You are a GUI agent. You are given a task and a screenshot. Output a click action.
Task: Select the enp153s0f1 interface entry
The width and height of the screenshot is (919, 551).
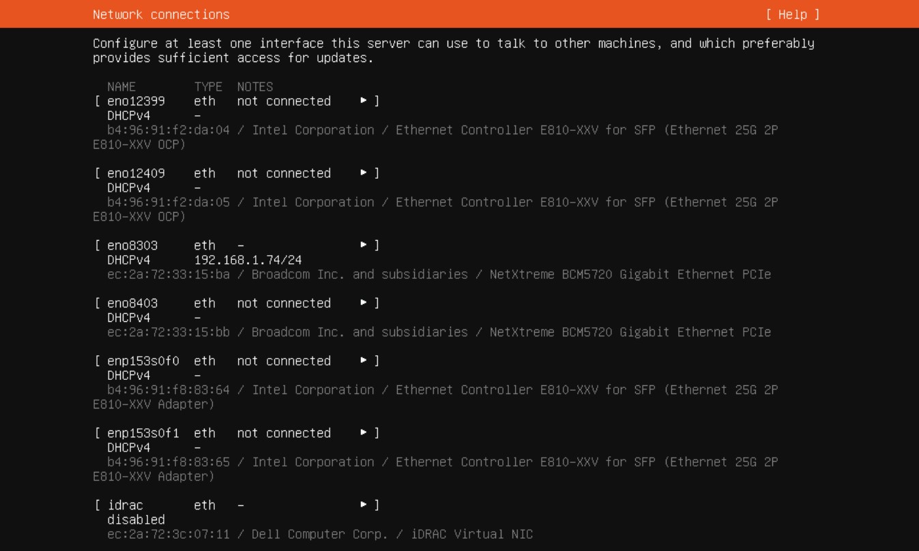[143, 434]
